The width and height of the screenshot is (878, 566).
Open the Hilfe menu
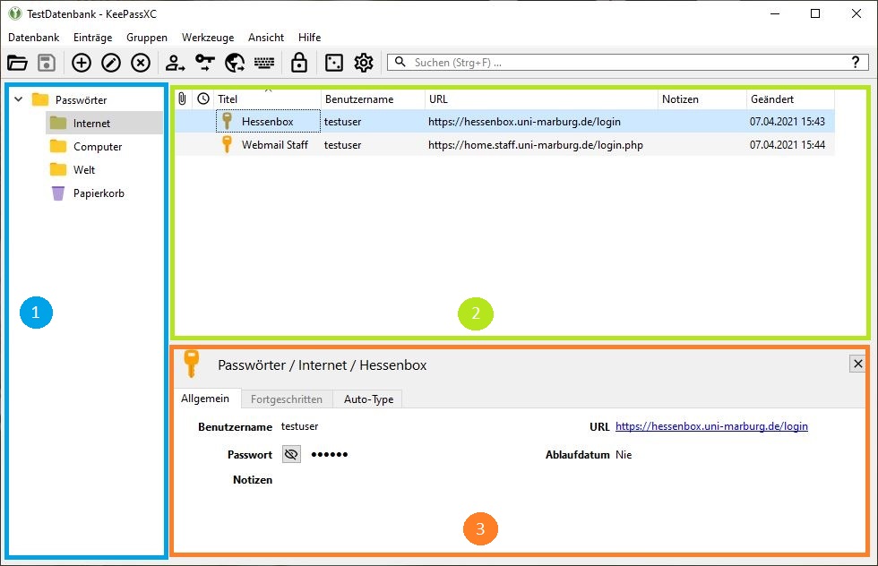coord(310,37)
